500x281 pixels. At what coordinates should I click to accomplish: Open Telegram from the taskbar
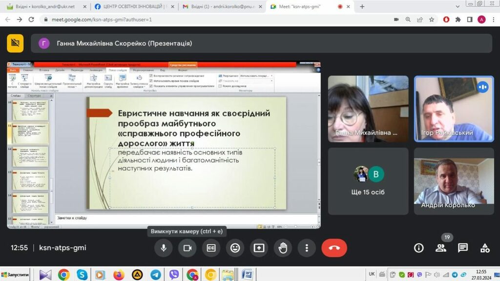click(155, 275)
